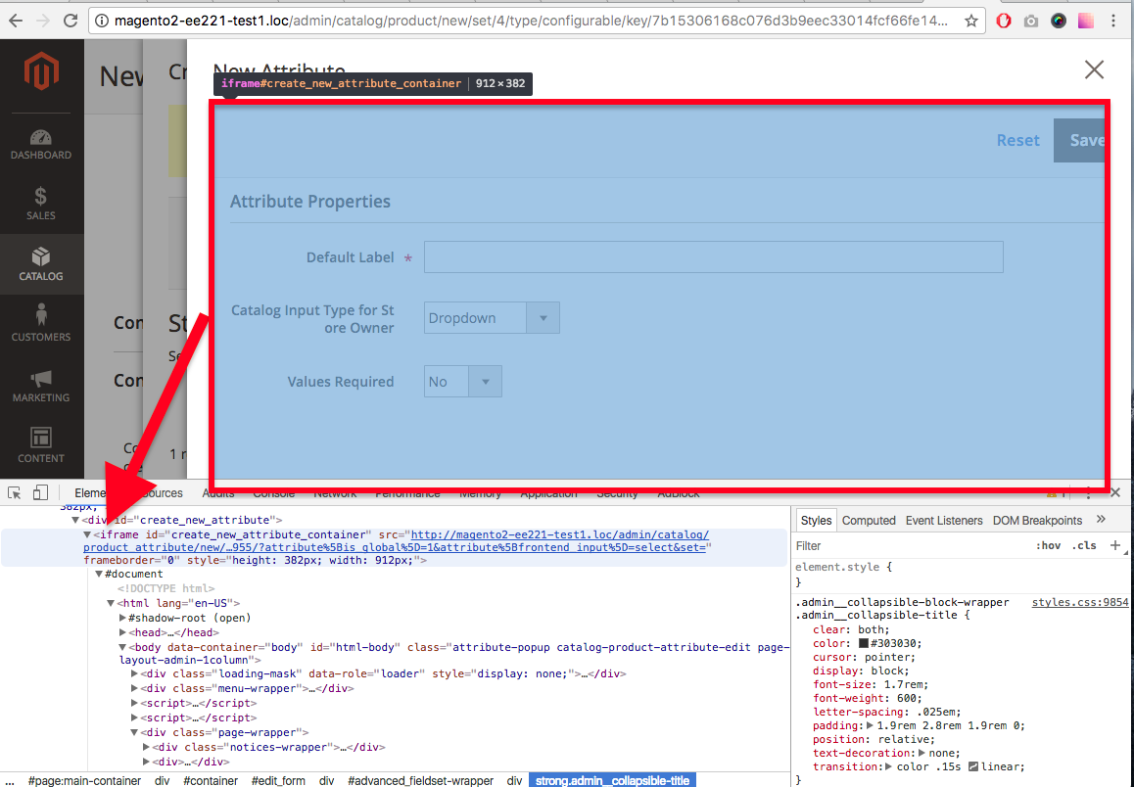Select the DOCTYPE html line
This screenshot has height=787, width=1134.
[165, 588]
